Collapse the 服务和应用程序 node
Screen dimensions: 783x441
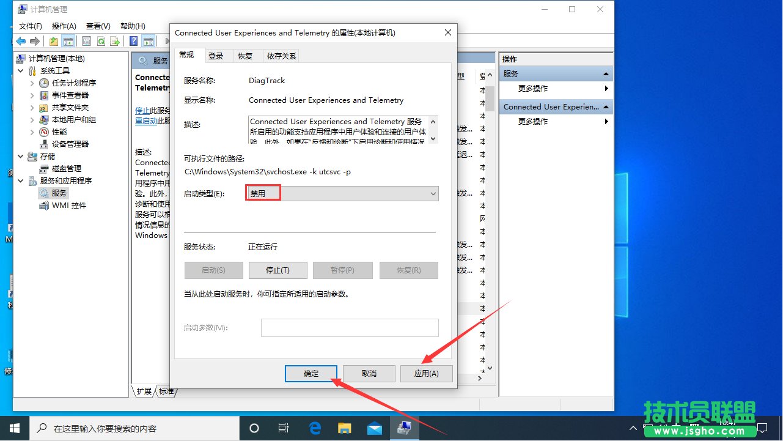click(x=22, y=181)
